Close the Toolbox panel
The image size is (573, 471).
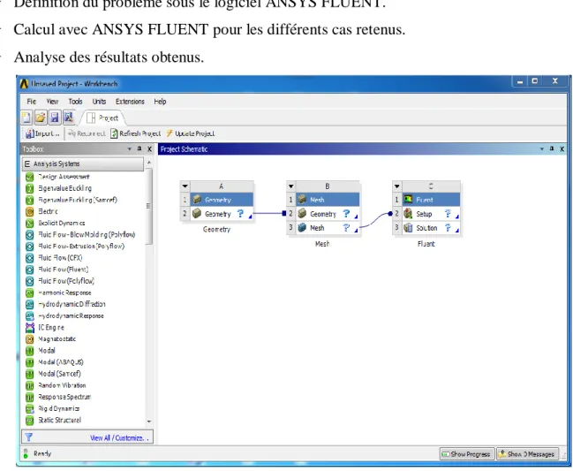149,149
